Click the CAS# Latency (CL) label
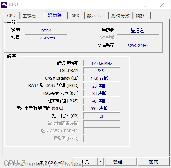 pos(62,78)
